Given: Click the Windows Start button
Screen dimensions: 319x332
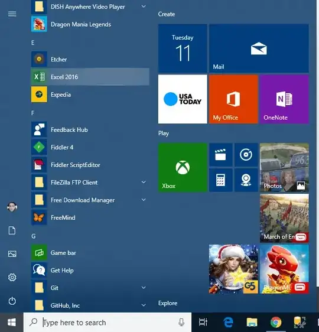Looking at the screenshot, I should tap(12, 323).
